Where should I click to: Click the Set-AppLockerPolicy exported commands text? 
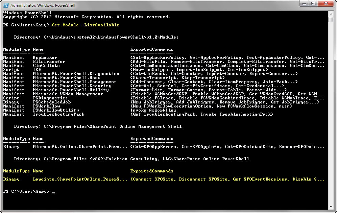(227, 57)
